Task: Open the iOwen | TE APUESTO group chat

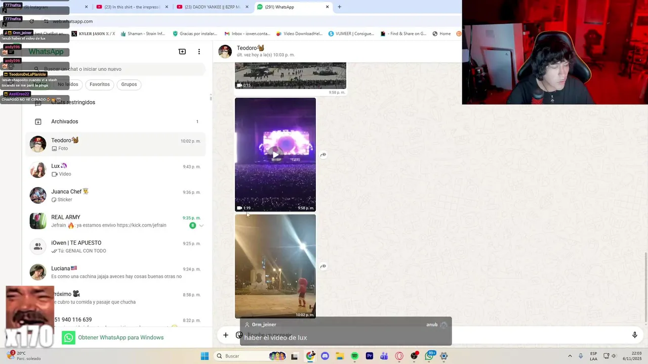Action: click(x=116, y=247)
